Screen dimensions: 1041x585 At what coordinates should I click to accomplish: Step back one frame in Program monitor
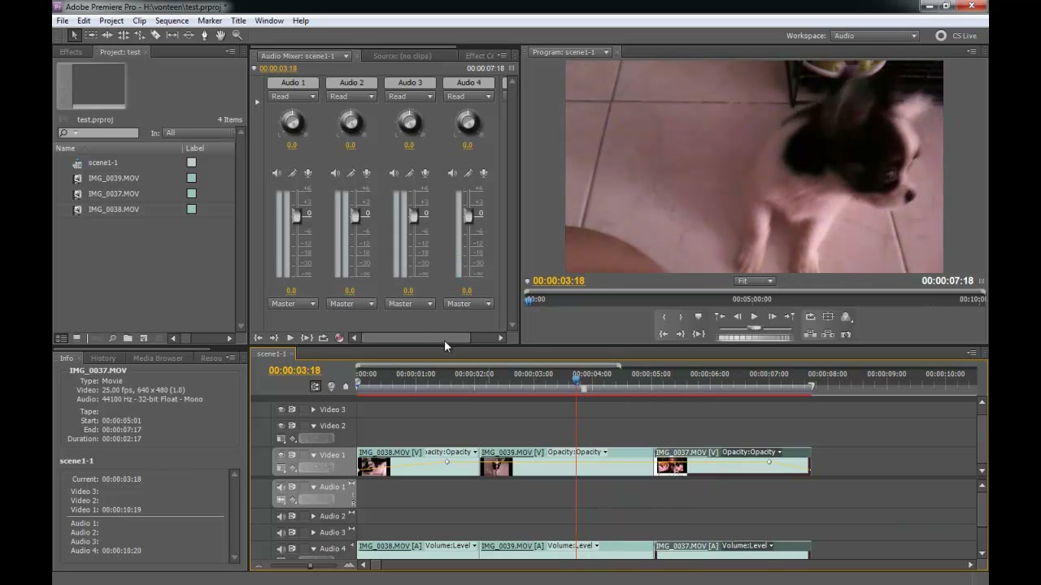pyautogui.click(x=738, y=317)
